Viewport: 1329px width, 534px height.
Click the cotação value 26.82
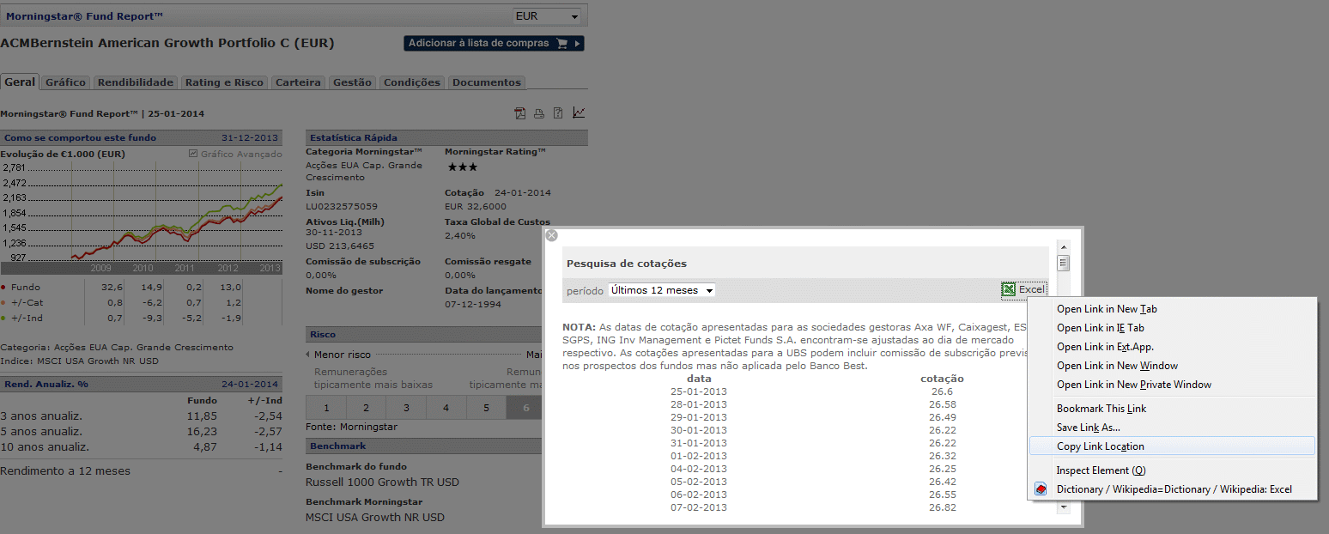942,507
